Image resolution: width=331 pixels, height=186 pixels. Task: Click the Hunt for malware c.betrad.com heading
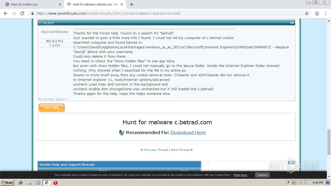(x=167, y=122)
